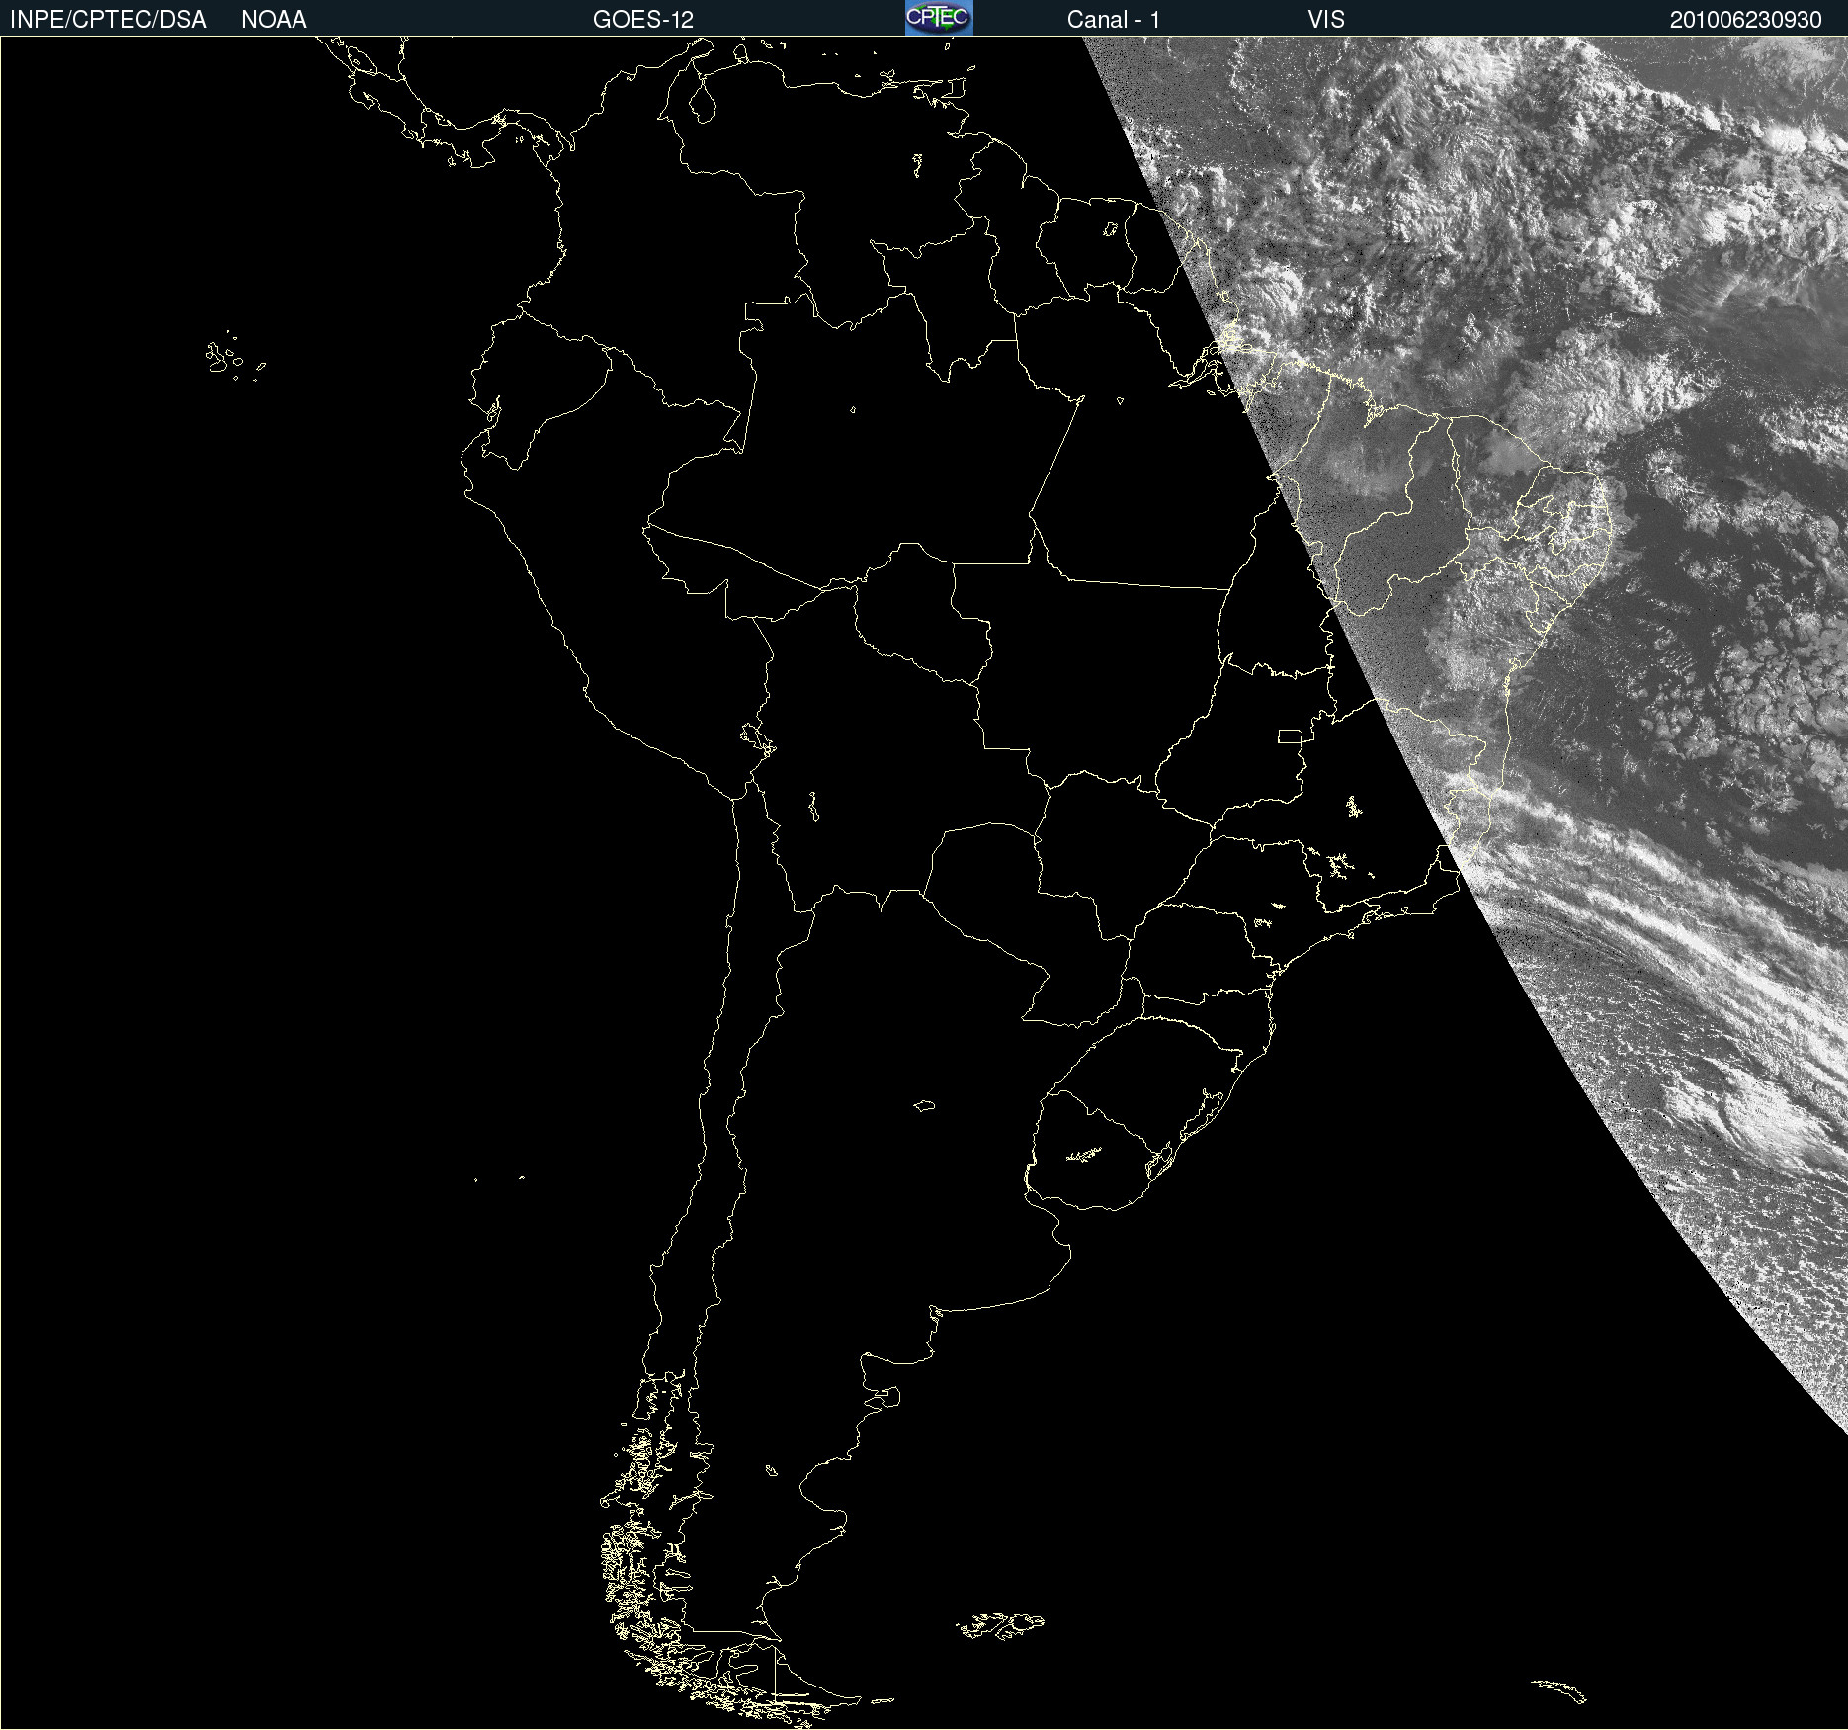Click the CPTEC logo in header

pos(939,18)
